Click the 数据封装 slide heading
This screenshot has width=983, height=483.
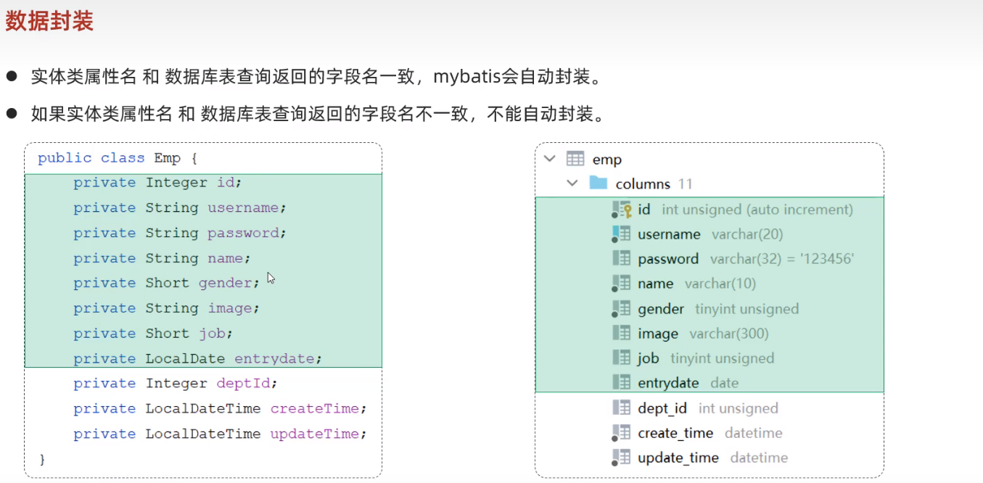pyautogui.click(x=49, y=22)
